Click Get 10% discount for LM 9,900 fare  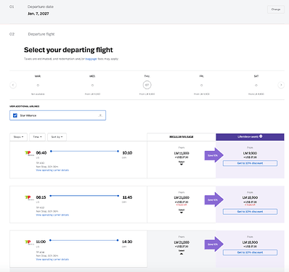250,163
